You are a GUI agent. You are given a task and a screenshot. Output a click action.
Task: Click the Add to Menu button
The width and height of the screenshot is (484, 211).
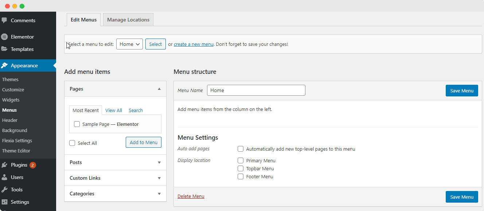pyautogui.click(x=144, y=142)
